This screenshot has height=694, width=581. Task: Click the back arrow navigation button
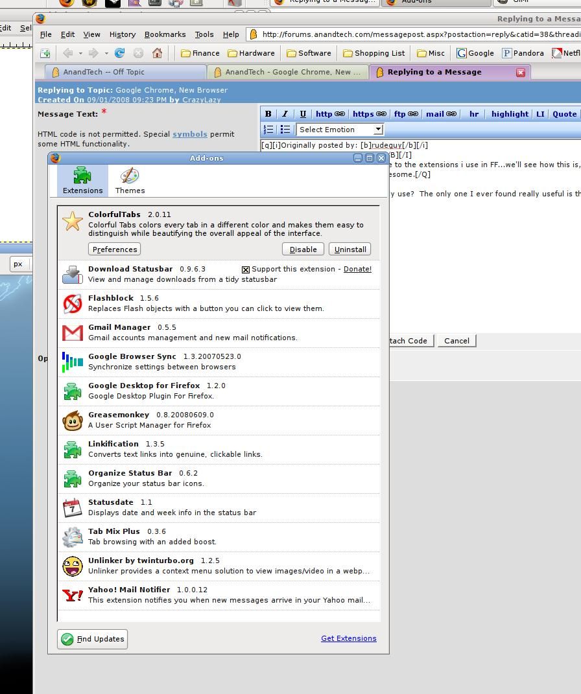coord(67,53)
